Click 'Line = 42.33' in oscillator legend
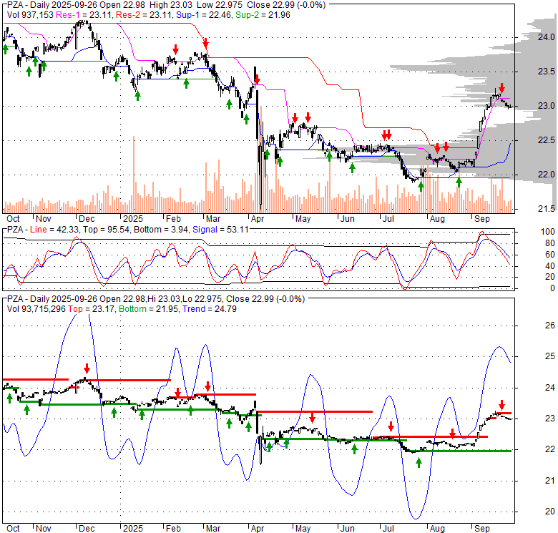Image resolution: width=558 pixels, height=533 pixels. coord(54,230)
